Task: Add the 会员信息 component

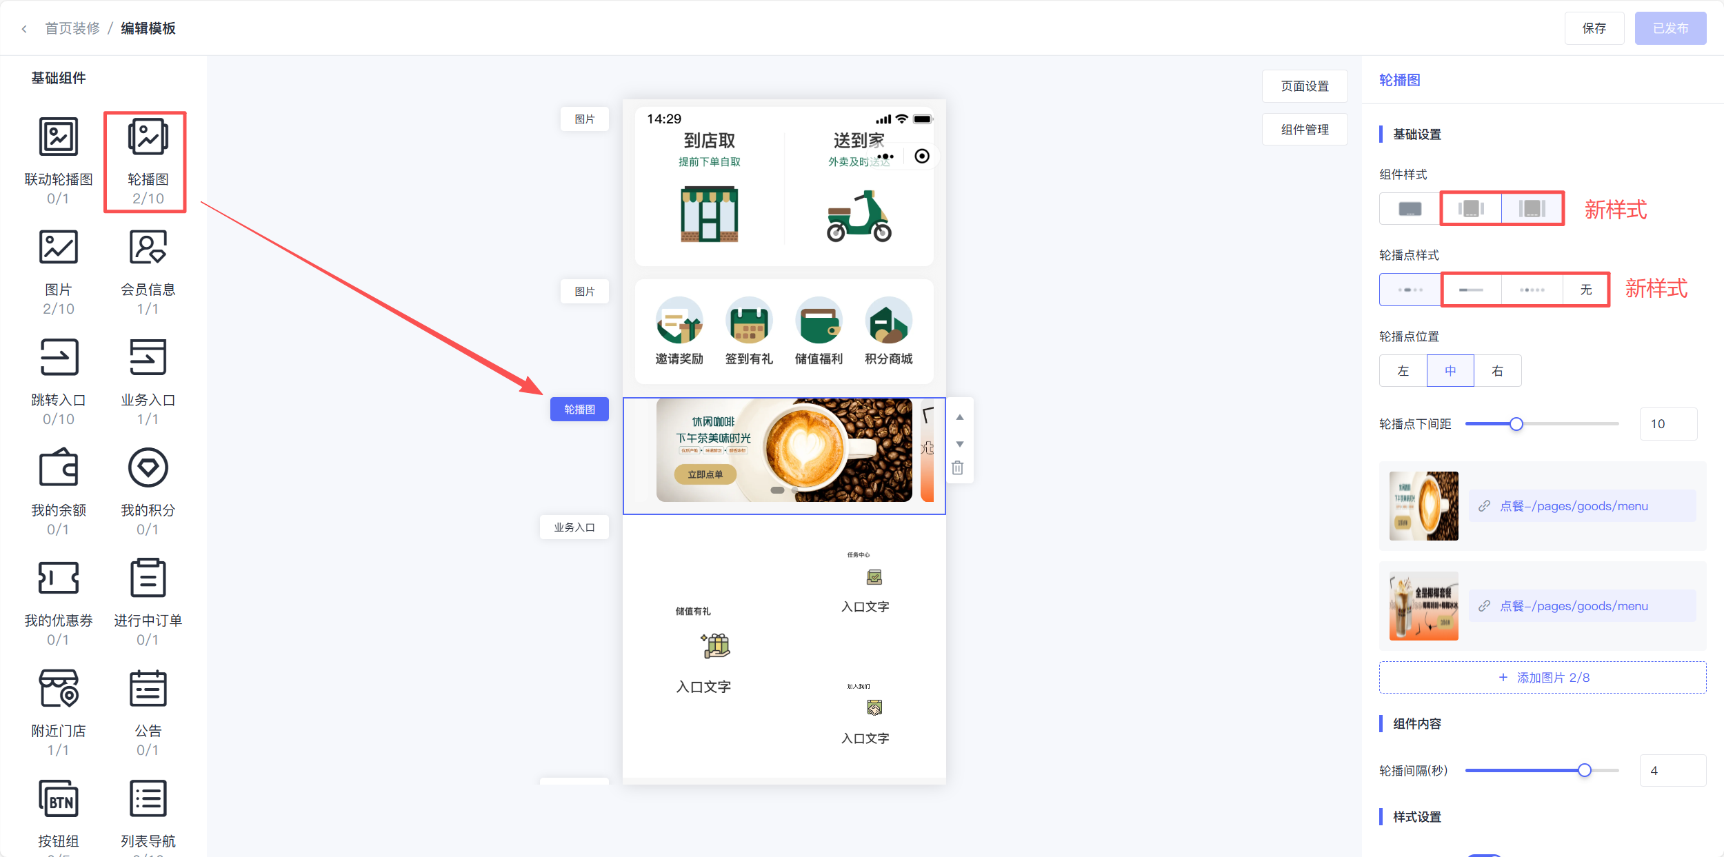Action: click(148, 248)
